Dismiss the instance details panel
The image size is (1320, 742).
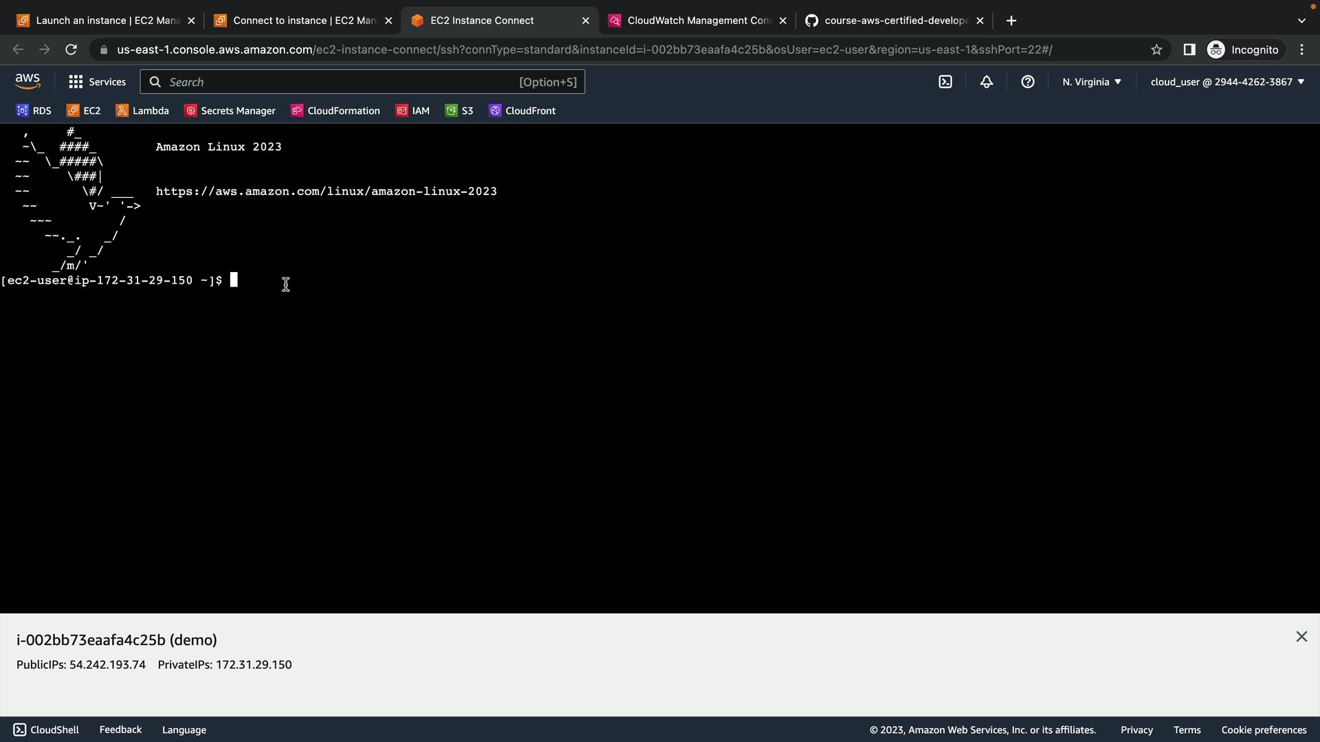(1301, 637)
